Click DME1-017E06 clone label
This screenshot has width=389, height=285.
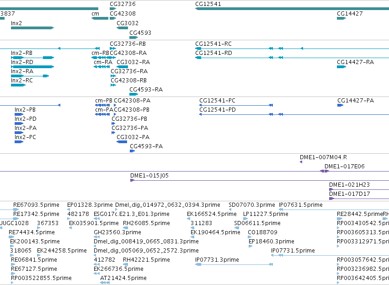pyautogui.click(x=344, y=167)
